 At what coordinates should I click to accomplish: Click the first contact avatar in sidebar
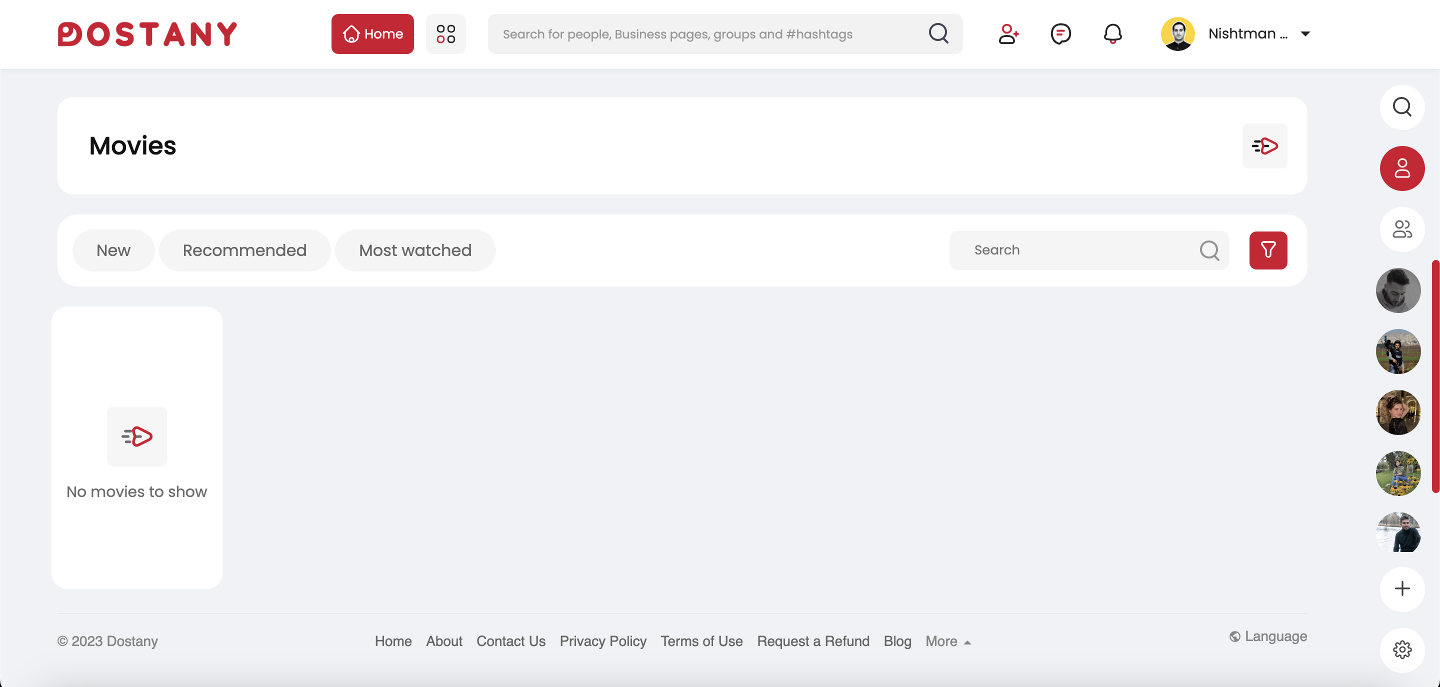pyautogui.click(x=1397, y=290)
